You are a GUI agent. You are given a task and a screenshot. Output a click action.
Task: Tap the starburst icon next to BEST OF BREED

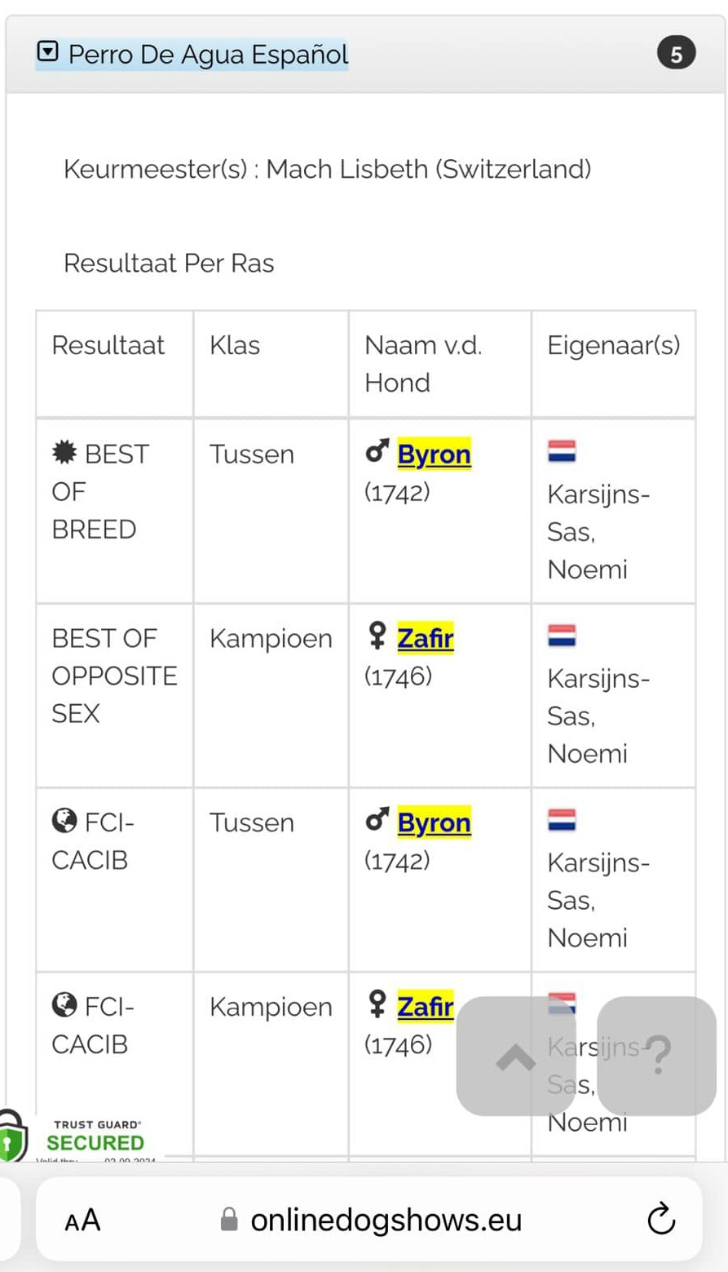coord(64,453)
